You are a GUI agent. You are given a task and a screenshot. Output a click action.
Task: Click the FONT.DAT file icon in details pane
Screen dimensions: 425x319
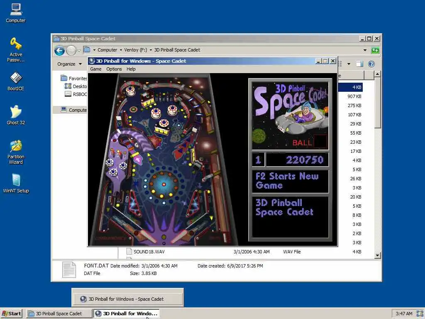click(69, 270)
